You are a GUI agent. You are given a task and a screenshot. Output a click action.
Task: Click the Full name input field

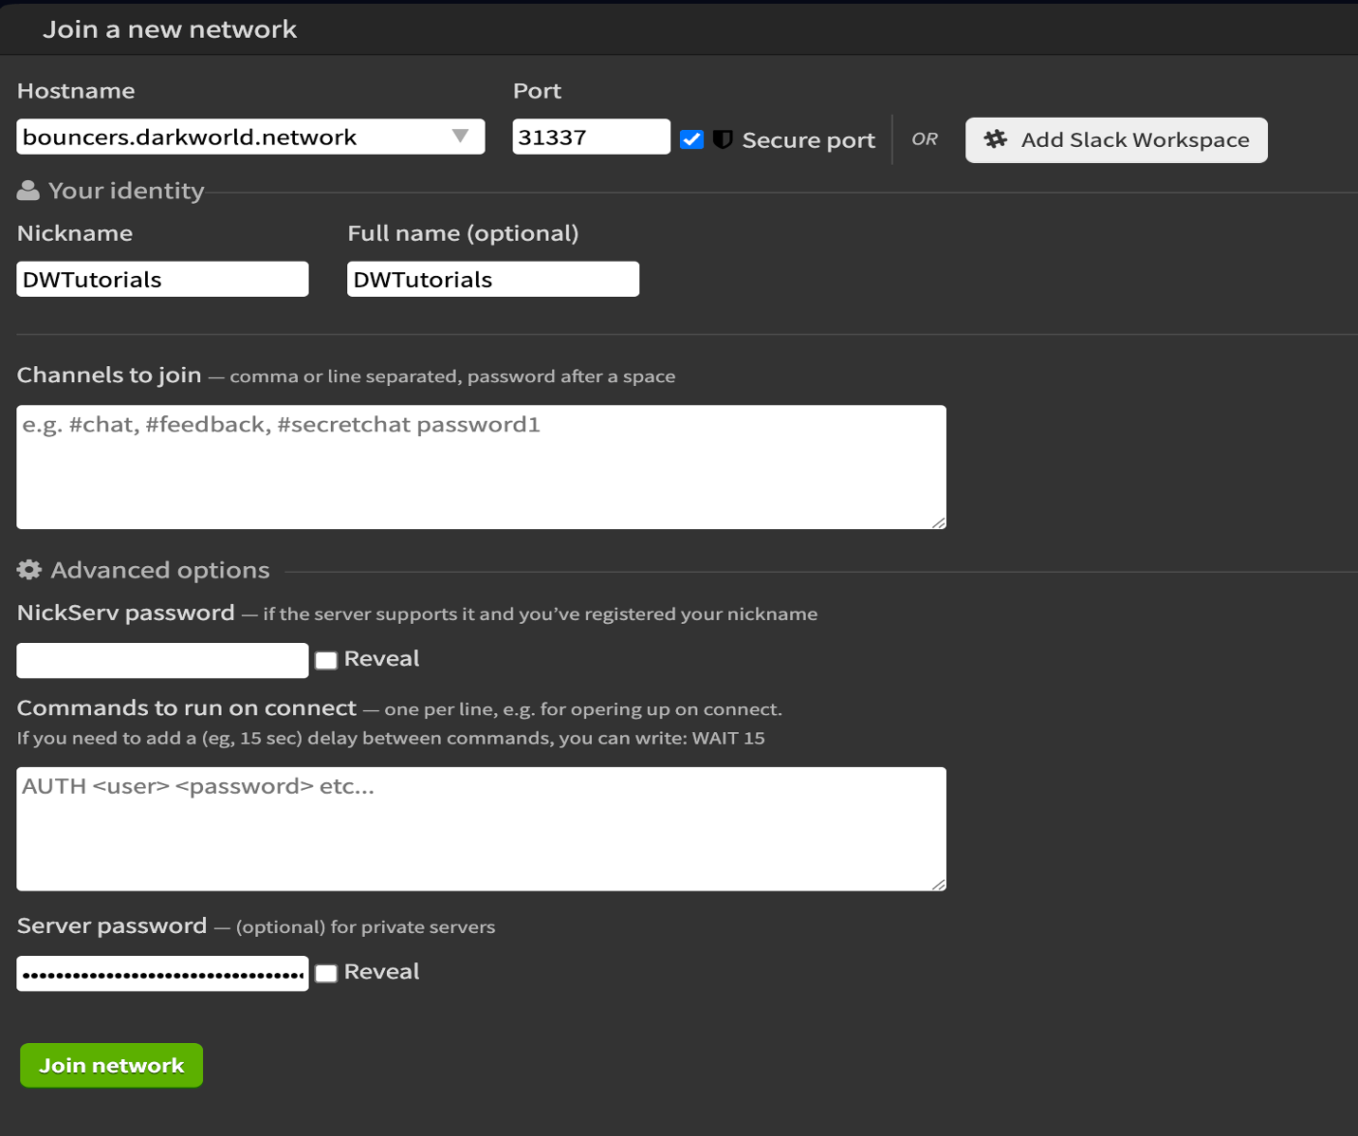tap(492, 280)
